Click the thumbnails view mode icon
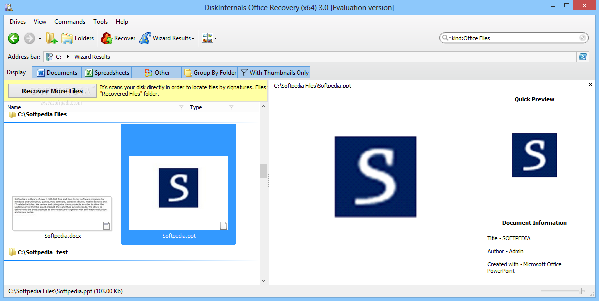 point(207,38)
